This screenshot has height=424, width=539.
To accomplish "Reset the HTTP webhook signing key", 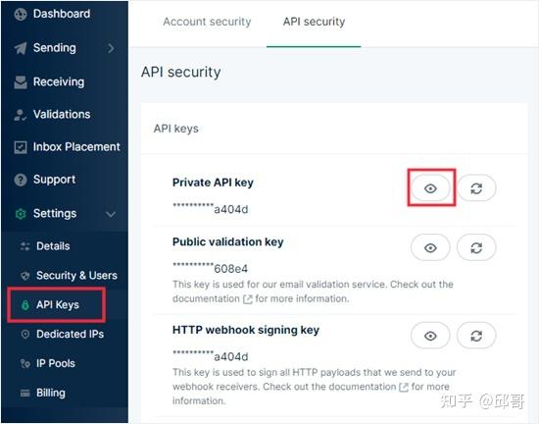I will 476,336.
